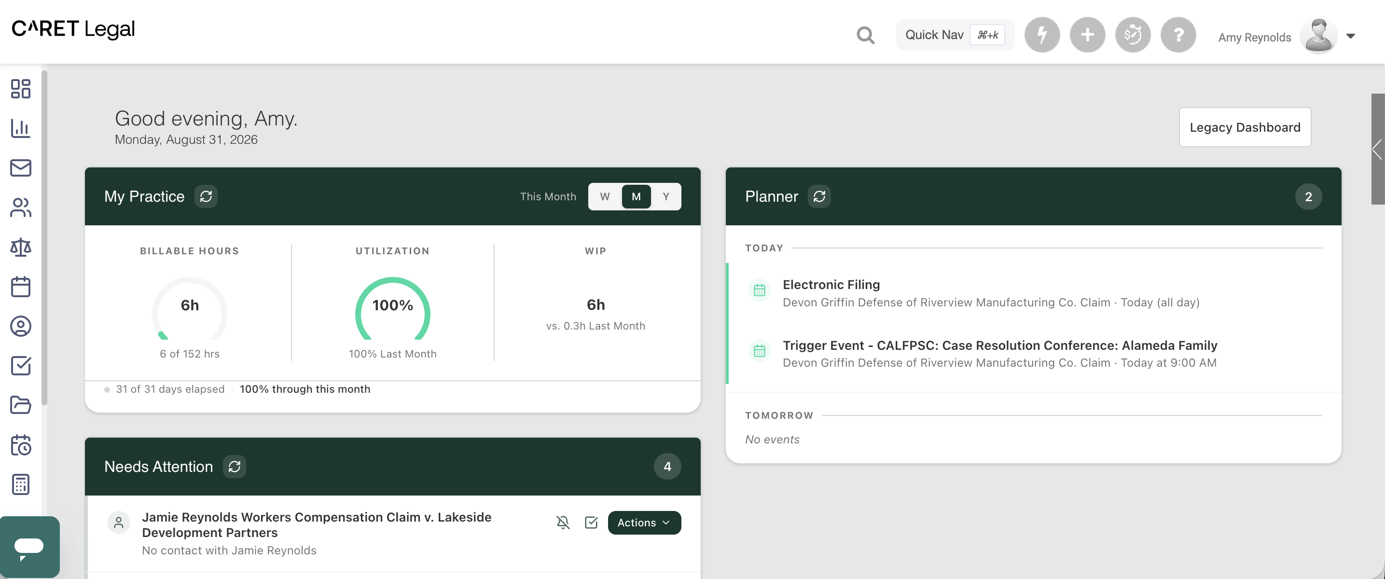1385x579 pixels.
Task: Open the mail envelope icon in sidebar
Action: point(20,168)
